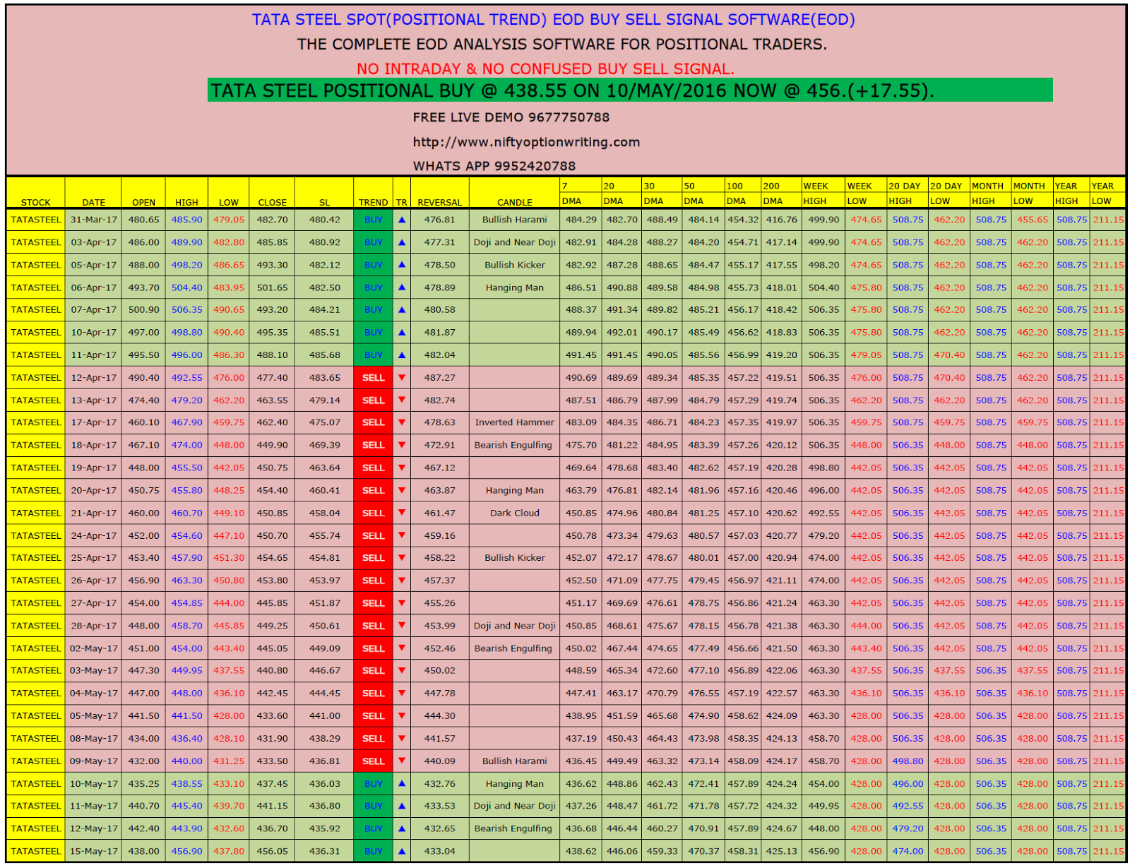Viewport: 1130px width, 868px height.
Task: Click the blue triangle icon for 05-Apr-17
Action: click(x=402, y=265)
